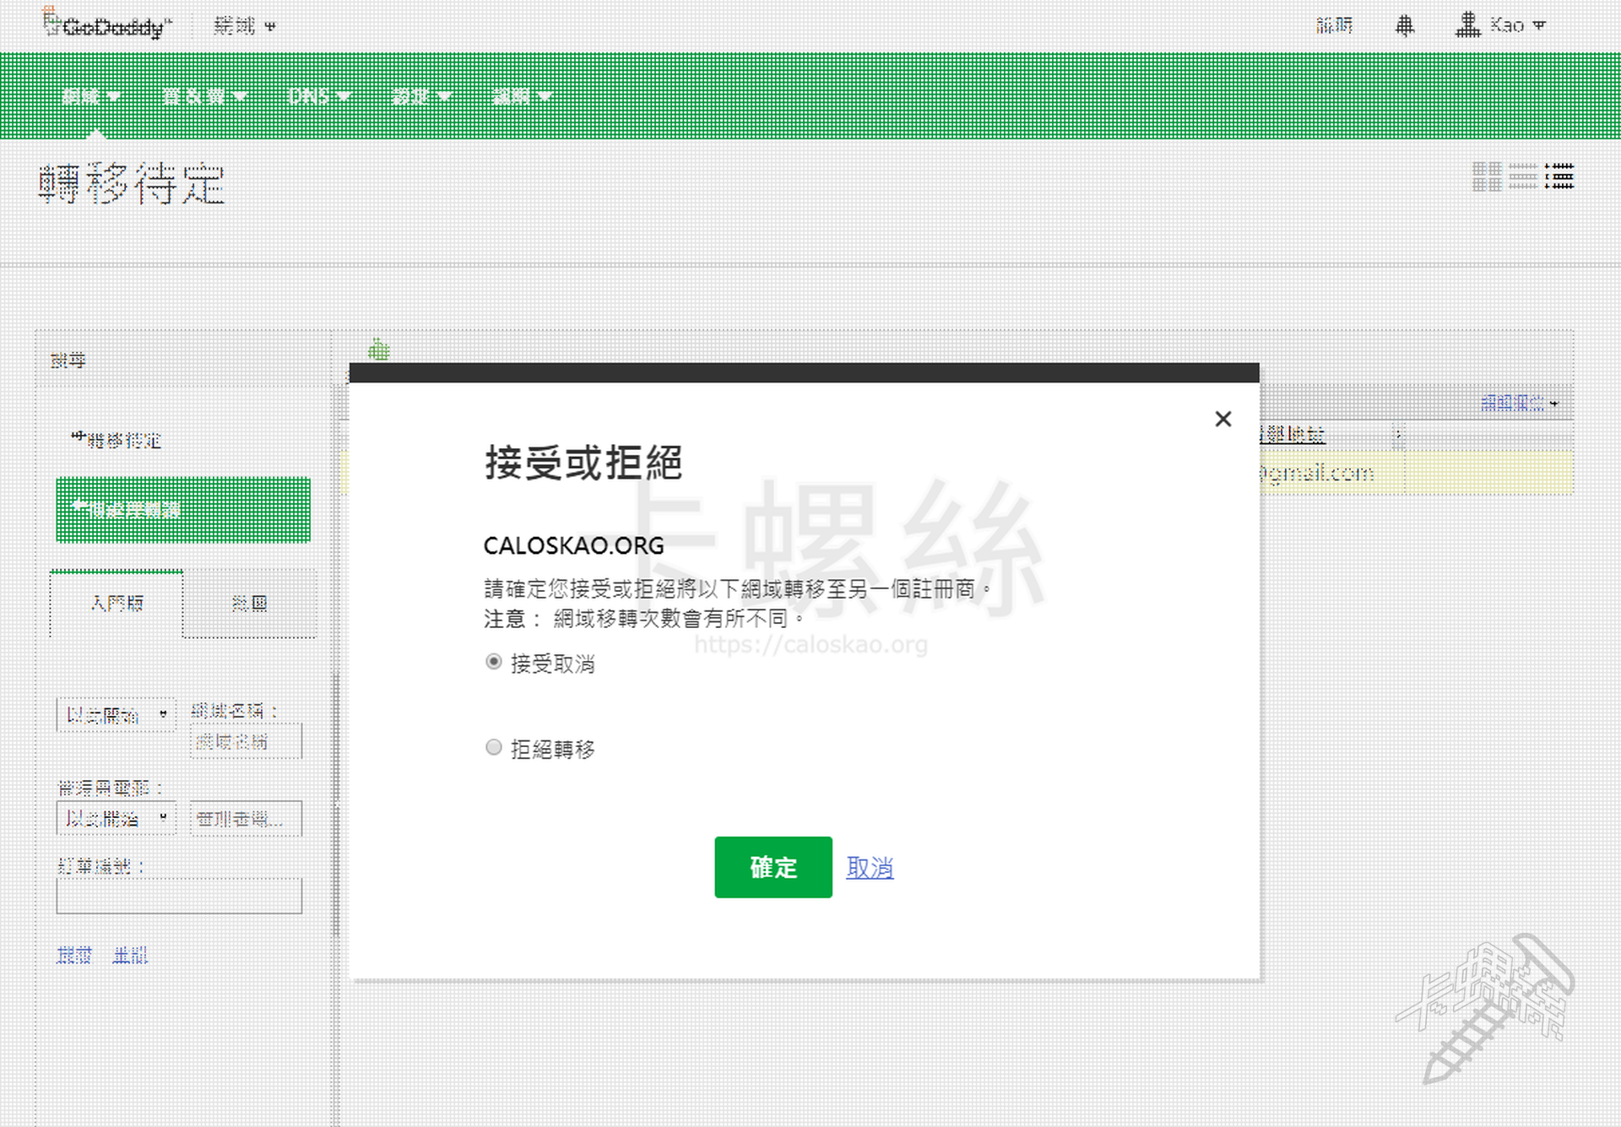Open the notifications bell icon
The width and height of the screenshot is (1621, 1127).
[1404, 26]
